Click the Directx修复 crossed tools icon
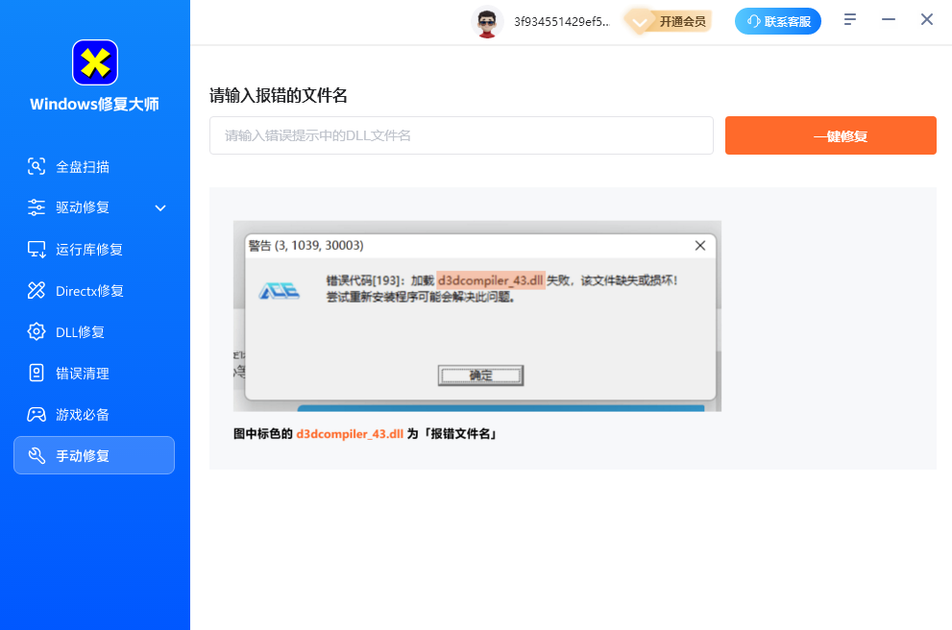 coord(37,290)
